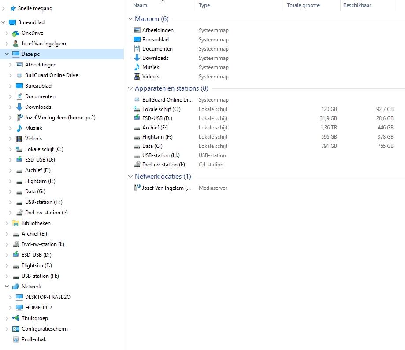Click the Prullenbak recycle bin icon
Viewport: 405px width, 350px height.
tap(16, 339)
